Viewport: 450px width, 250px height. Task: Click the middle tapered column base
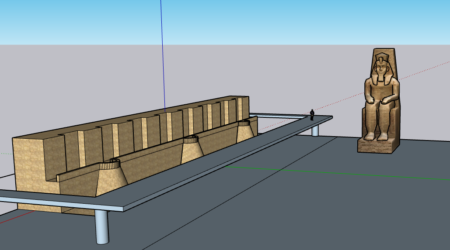pyautogui.click(x=191, y=149)
